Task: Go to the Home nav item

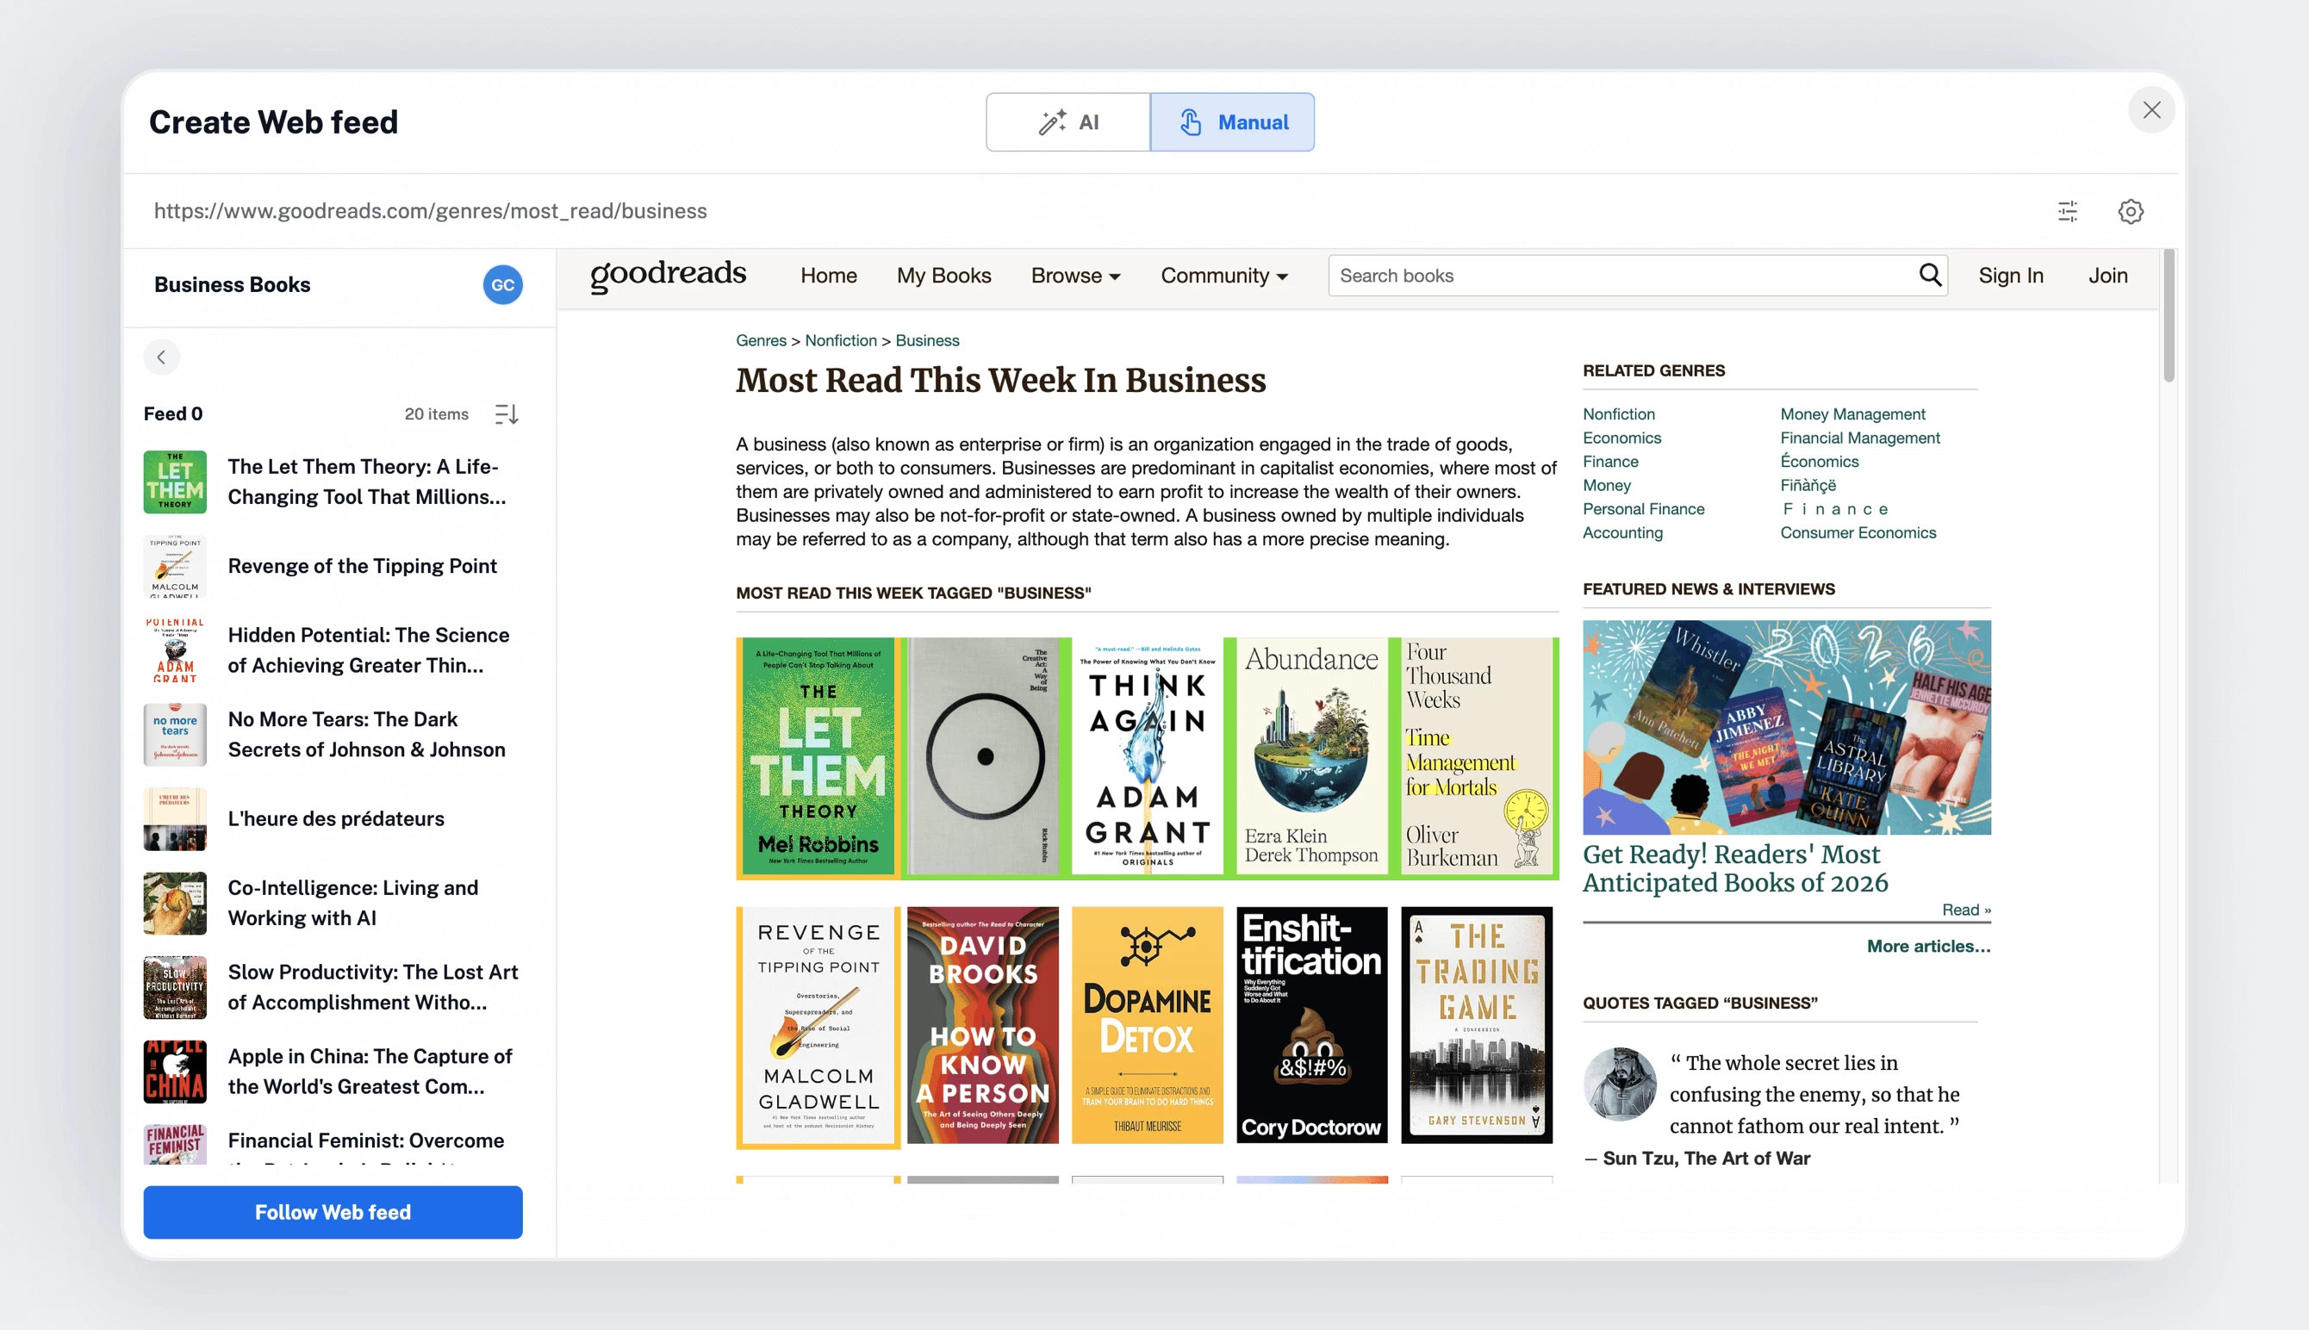Action: pyautogui.click(x=829, y=276)
